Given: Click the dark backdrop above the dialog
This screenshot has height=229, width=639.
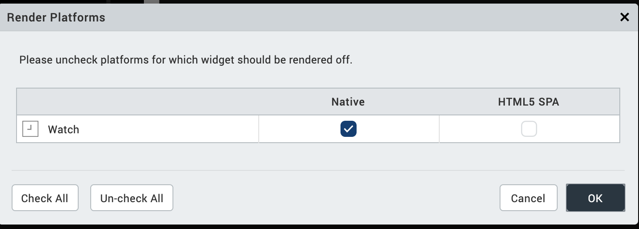Looking at the screenshot, I should point(357,1).
